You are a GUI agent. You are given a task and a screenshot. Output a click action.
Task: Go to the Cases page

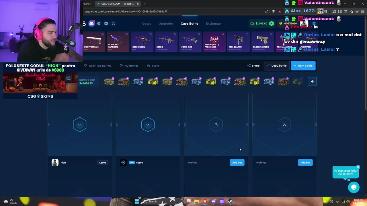147,23
